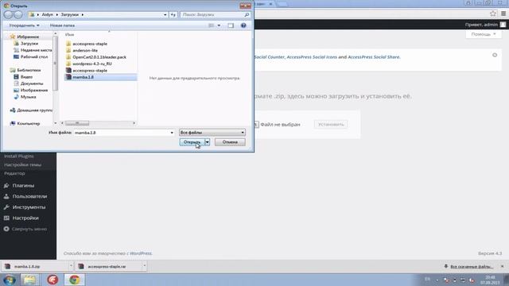Open the file name history dropdown arrow
The height and width of the screenshot is (286, 509).
(172, 133)
